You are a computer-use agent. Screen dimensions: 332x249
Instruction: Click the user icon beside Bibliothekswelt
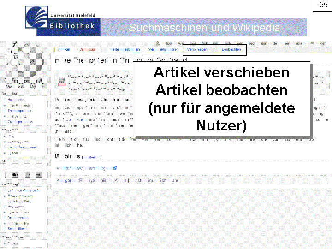[x=158, y=44]
